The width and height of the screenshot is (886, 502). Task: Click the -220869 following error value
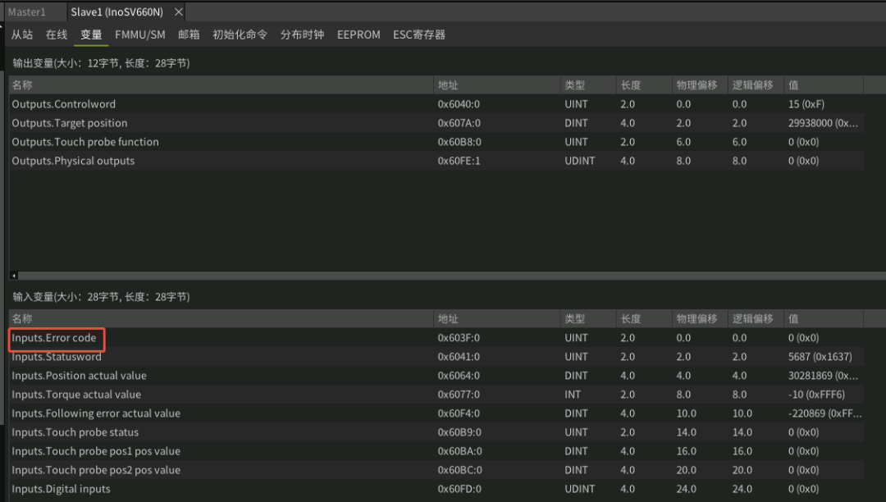point(825,413)
